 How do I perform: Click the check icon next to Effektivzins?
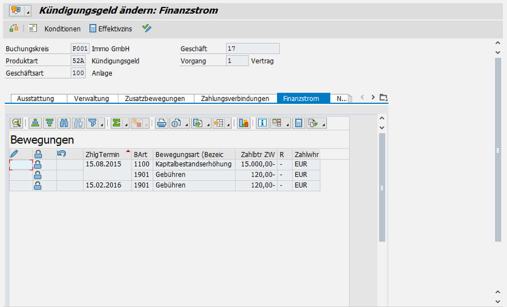pos(147,28)
